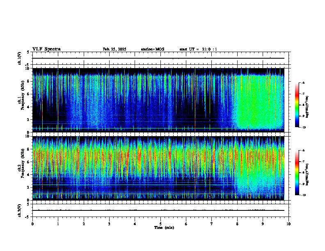The height and width of the screenshot is (251, 325).
Task: Click the time axis tick label "6"
Action: point(186,224)
